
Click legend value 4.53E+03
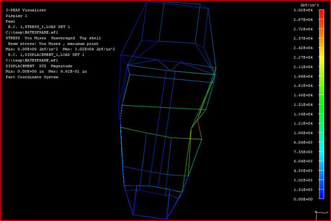pos(303,171)
